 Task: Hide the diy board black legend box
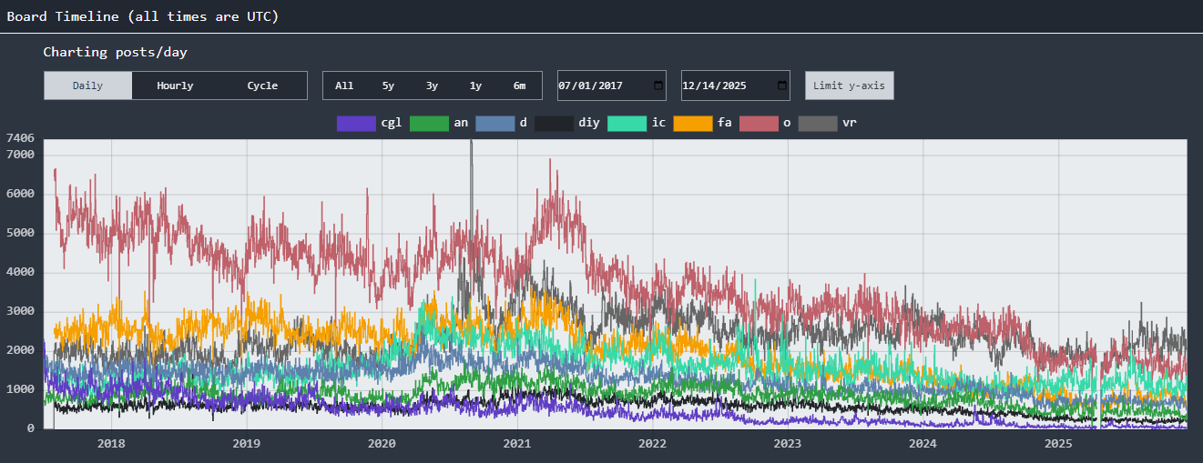click(554, 123)
